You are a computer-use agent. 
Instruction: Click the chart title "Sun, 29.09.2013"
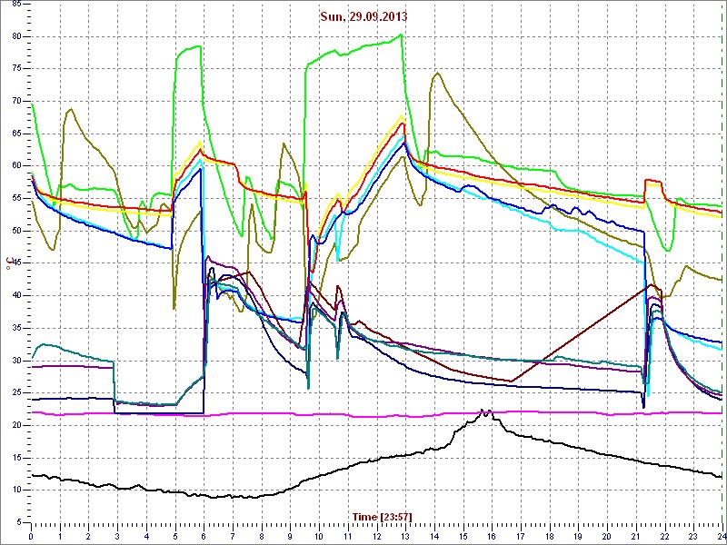point(363,16)
